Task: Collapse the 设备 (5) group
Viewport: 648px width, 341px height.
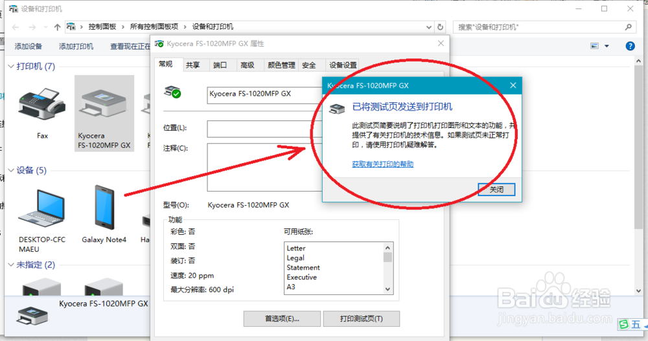Action: [11, 170]
